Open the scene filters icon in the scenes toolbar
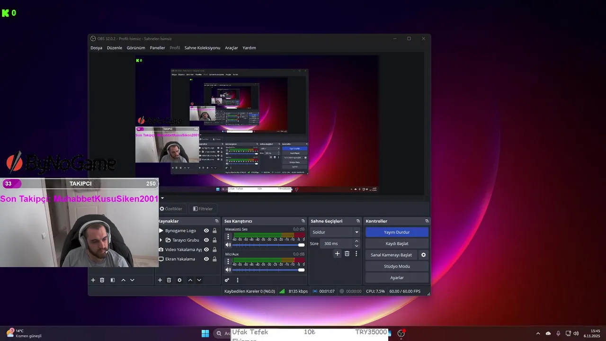This screenshot has width=606, height=341. pos(112,280)
